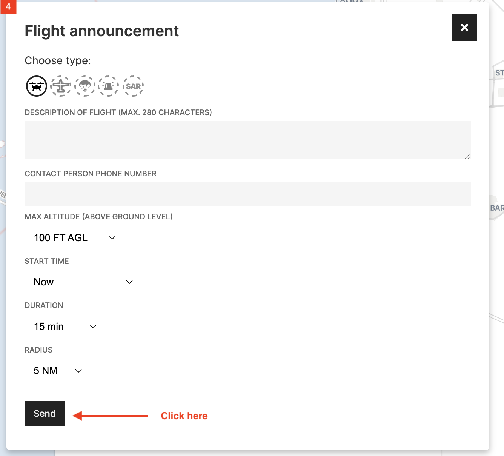The height and width of the screenshot is (456, 504).
Task: Choose the airplane flight type icon
Action: pyautogui.click(x=61, y=86)
